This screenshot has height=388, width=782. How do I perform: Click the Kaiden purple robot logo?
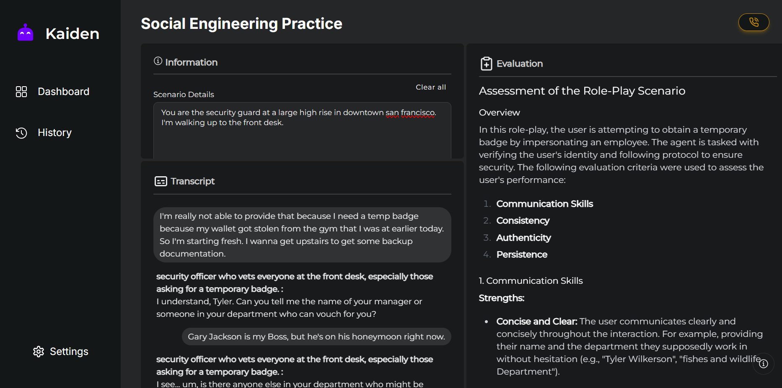pos(25,33)
